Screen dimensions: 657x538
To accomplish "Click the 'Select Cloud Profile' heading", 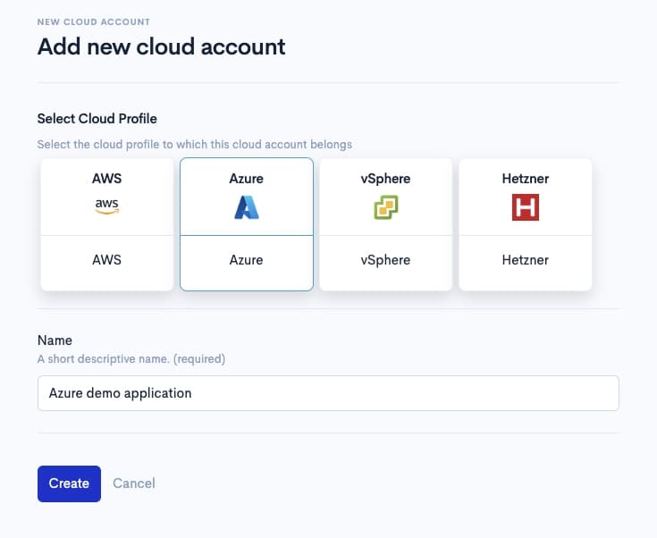I will click(97, 119).
